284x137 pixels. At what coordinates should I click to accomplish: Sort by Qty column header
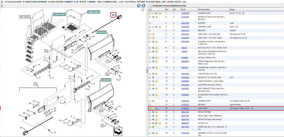[x=175, y=10]
